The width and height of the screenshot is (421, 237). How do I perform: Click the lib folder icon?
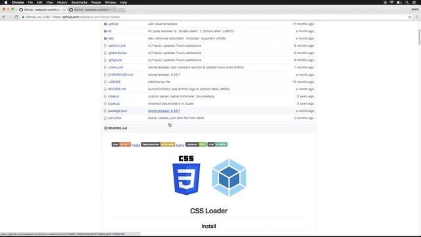(105, 31)
